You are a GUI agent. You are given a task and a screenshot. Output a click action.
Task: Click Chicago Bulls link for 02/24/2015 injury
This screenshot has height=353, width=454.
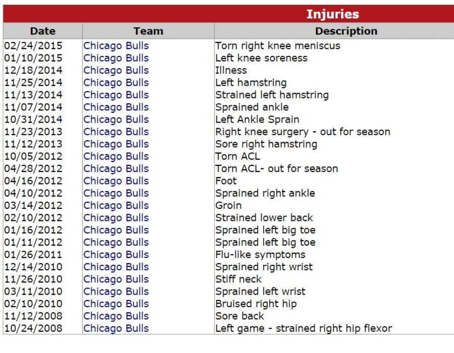click(116, 46)
